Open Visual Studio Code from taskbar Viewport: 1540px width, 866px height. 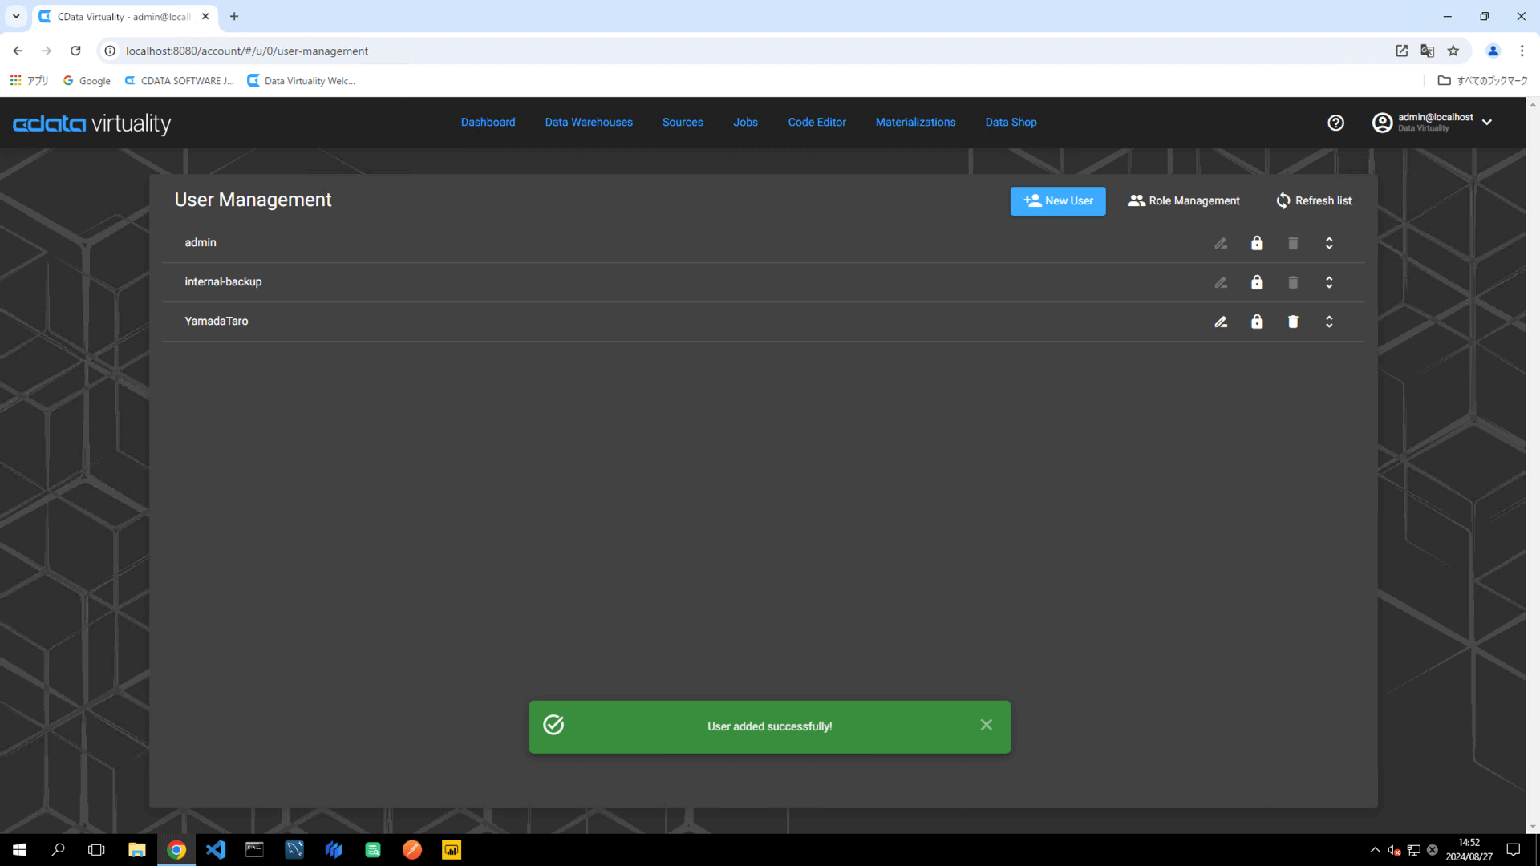216,850
